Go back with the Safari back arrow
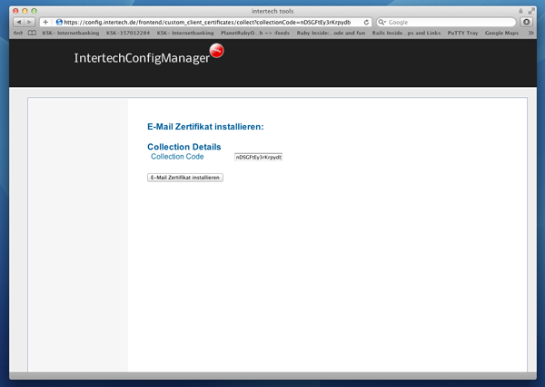The image size is (545, 387). (x=19, y=22)
